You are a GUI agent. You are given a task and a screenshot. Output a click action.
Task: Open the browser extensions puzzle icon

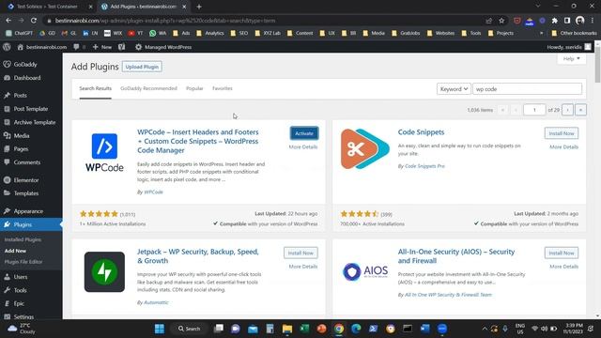click(x=555, y=21)
